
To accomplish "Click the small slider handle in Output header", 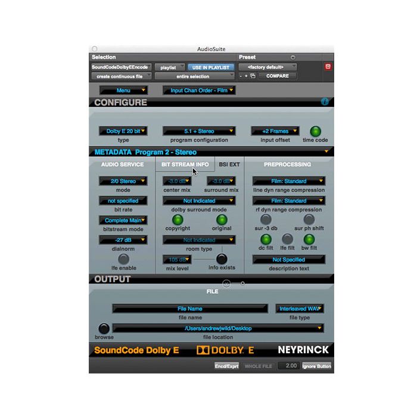I will coord(242,284).
